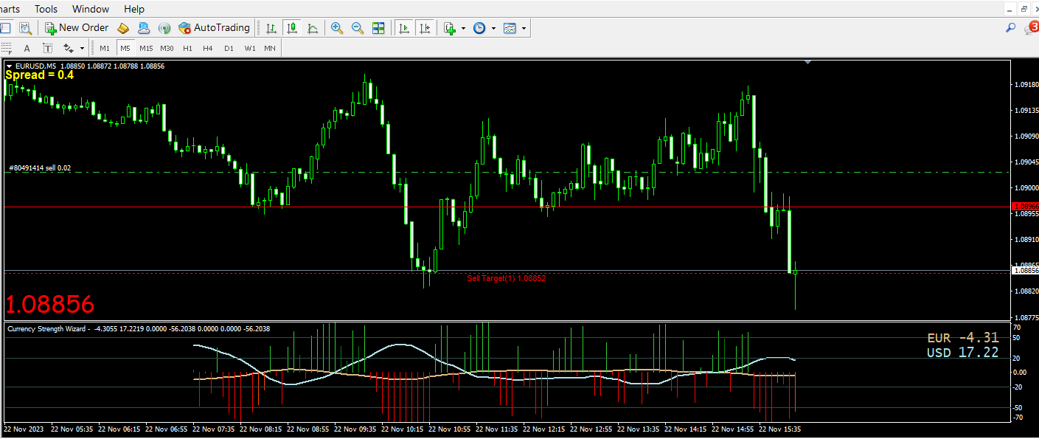The image size is (1039, 439).
Task: Expand the Periods dropdown arrow
Action: (x=493, y=28)
